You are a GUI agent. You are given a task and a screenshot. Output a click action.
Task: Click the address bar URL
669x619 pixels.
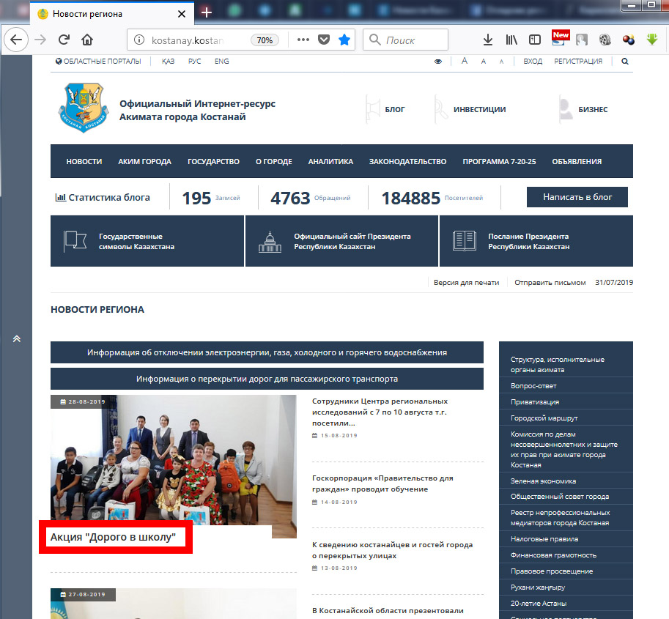coord(188,40)
